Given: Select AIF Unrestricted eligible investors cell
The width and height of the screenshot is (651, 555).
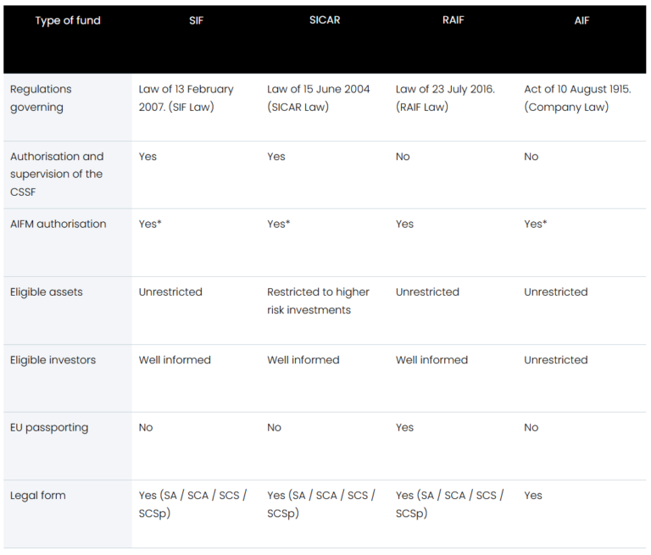Looking at the screenshot, I should [556, 360].
